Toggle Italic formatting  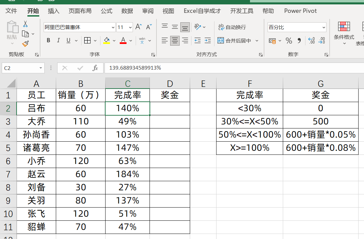click(58, 41)
